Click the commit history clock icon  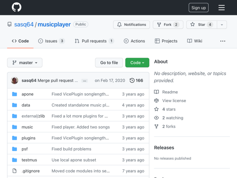(x=132, y=80)
